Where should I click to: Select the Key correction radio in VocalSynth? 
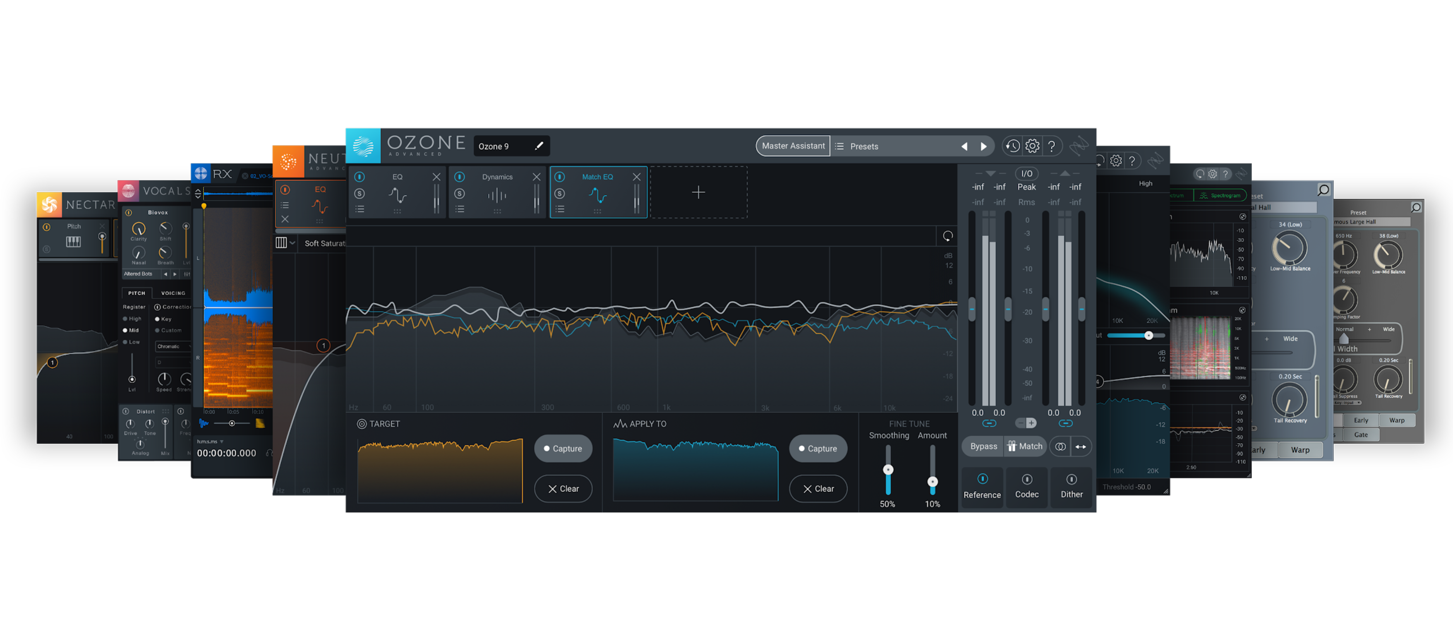[157, 319]
